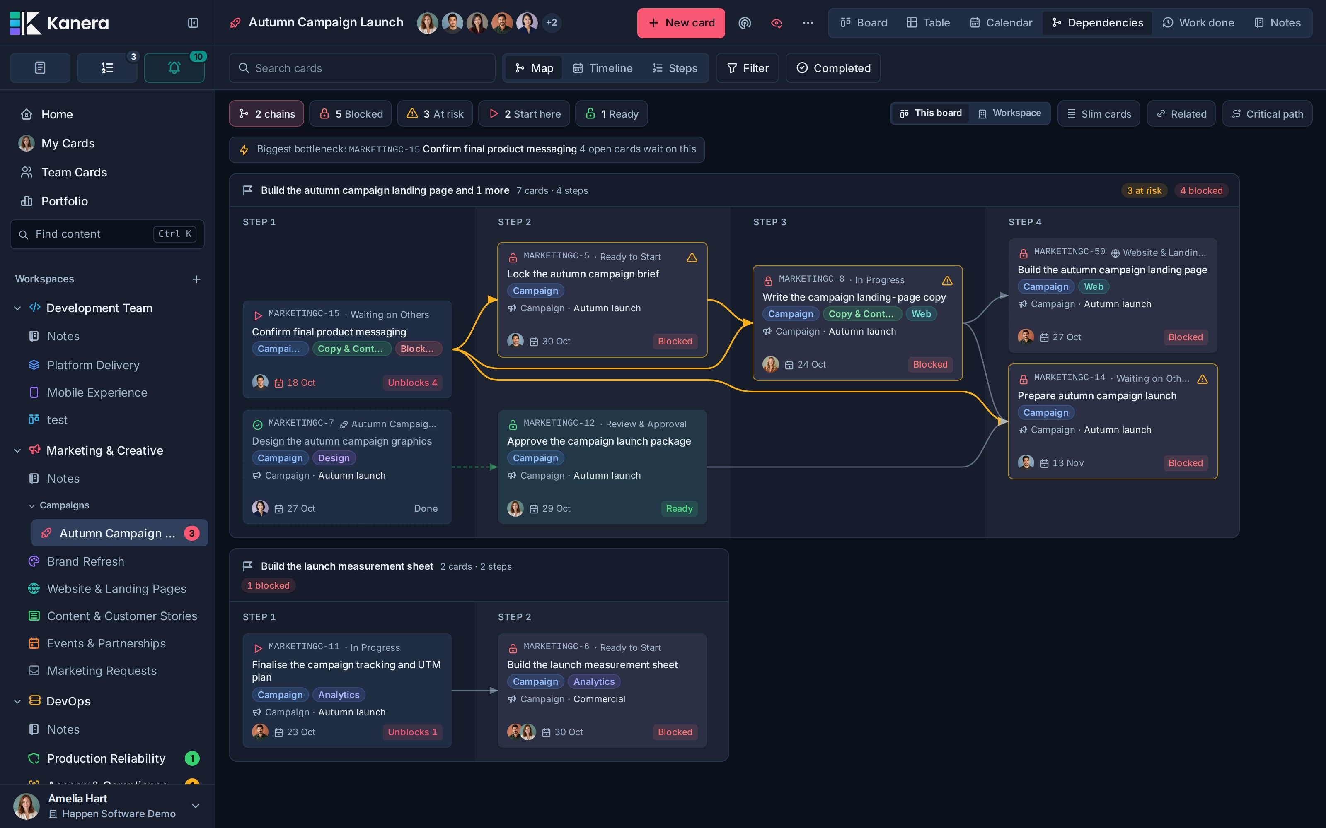
Task: Click warning icon on MARKETINGC-14 card
Action: (x=1203, y=379)
